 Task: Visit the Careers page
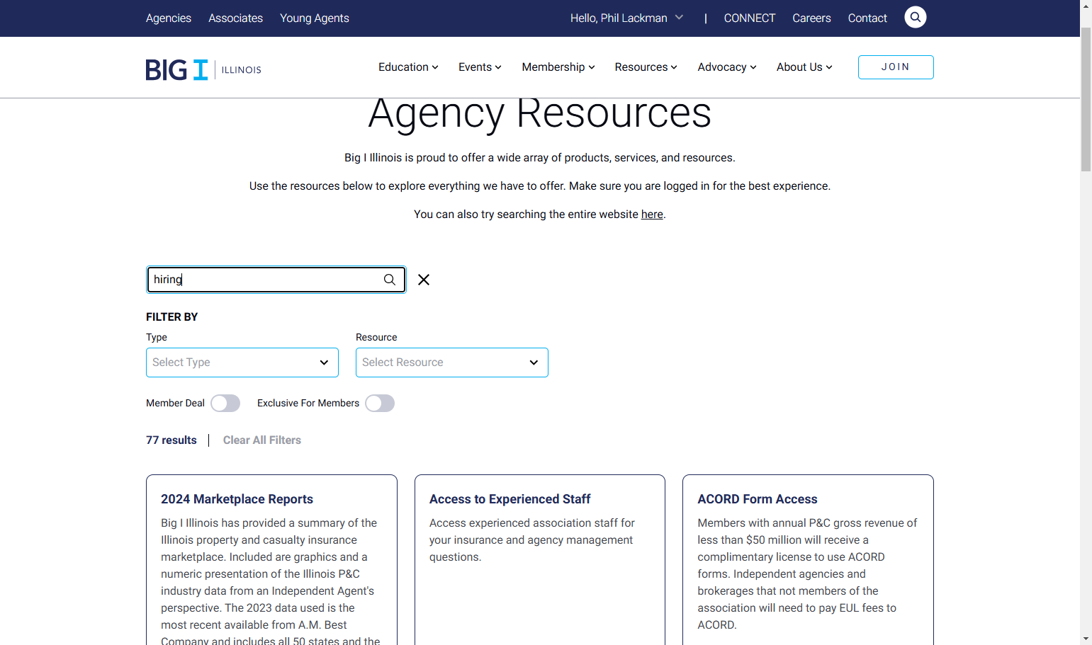(x=811, y=18)
